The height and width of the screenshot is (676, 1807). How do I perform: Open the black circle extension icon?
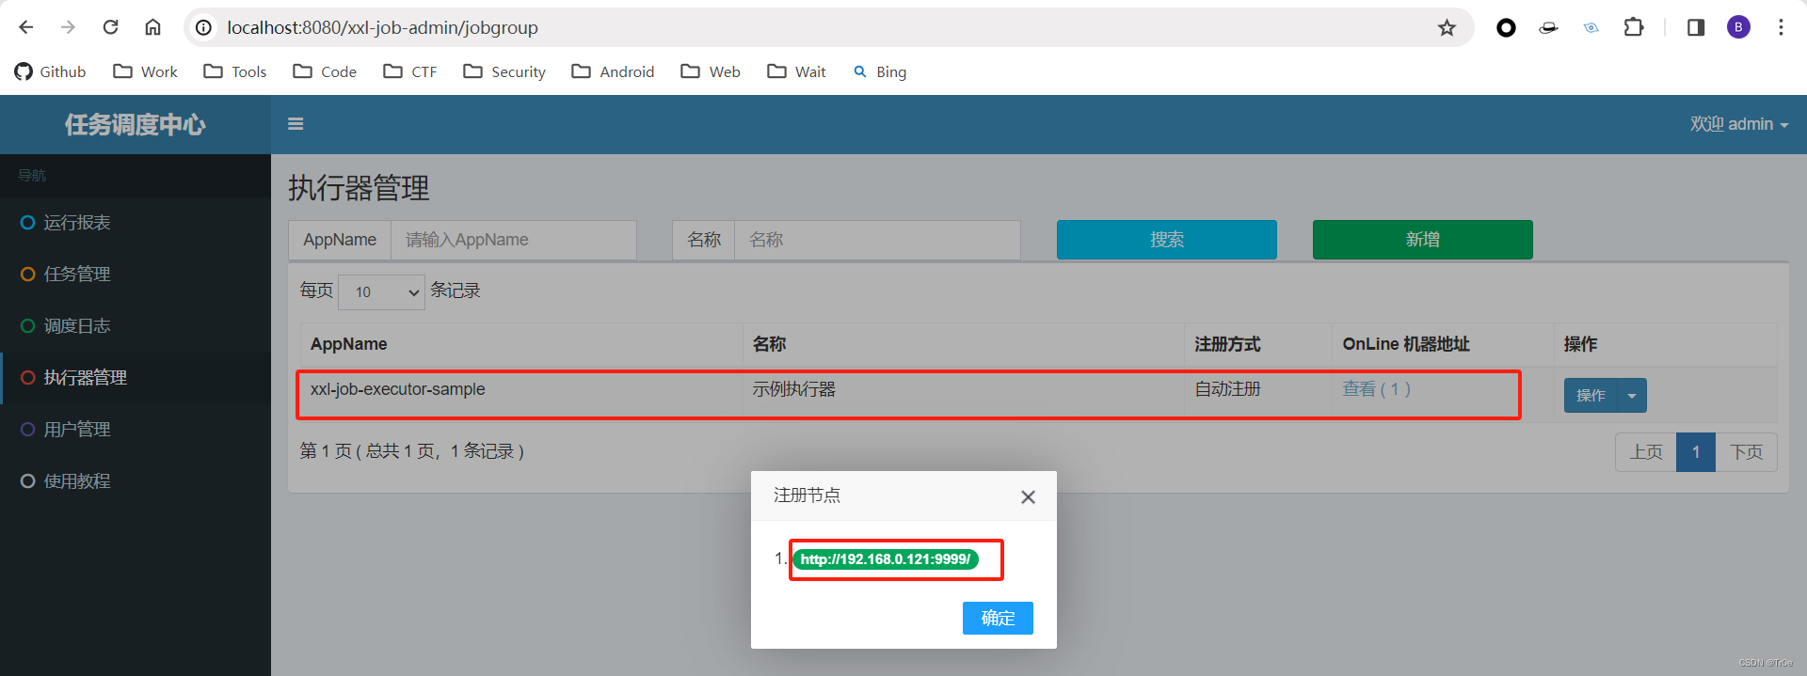pos(1506,27)
